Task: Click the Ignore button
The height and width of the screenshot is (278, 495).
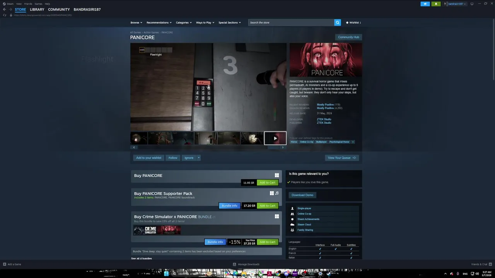Action: tap(189, 158)
